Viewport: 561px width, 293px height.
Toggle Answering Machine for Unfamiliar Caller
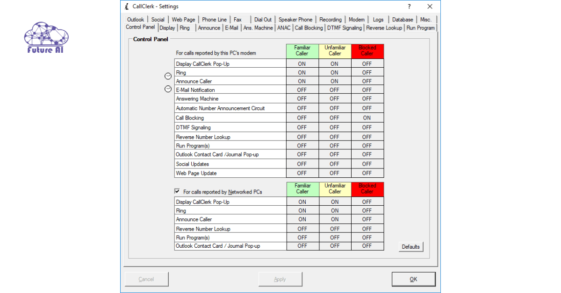click(x=335, y=98)
